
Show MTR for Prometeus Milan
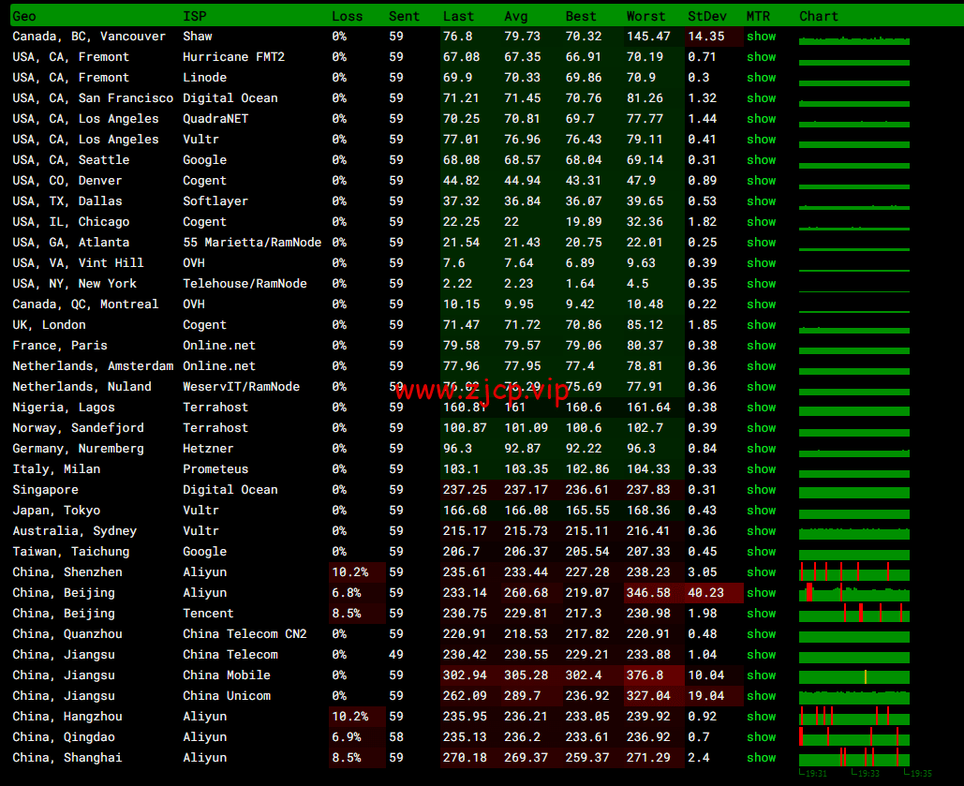761,469
